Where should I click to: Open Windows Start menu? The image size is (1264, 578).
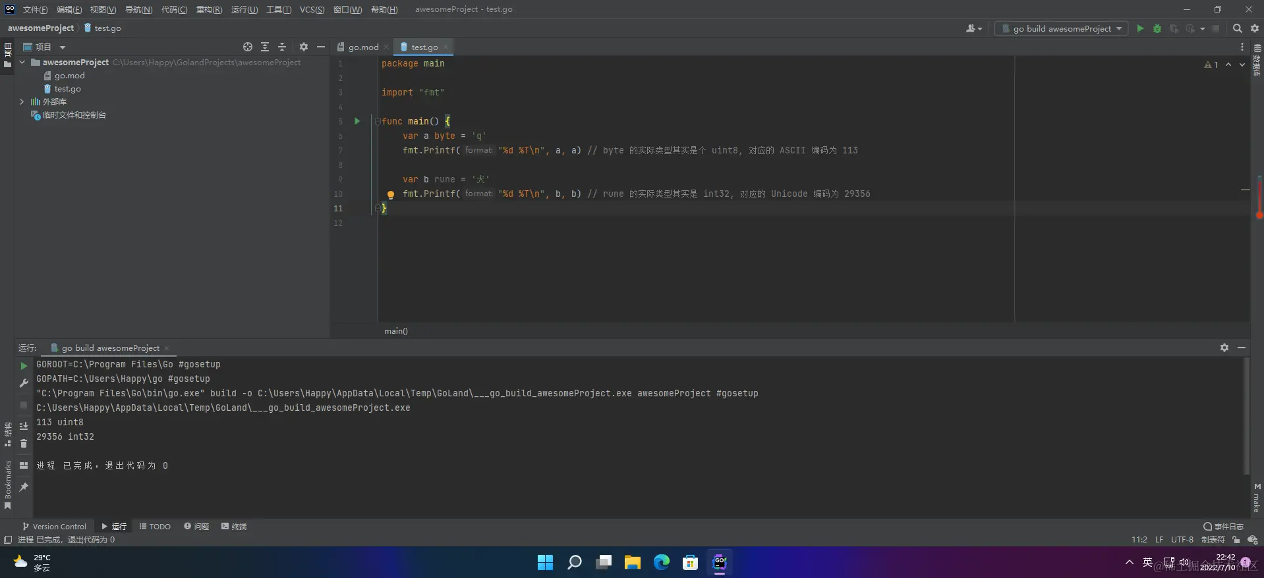pyautogui.click(x=545, y=562)
